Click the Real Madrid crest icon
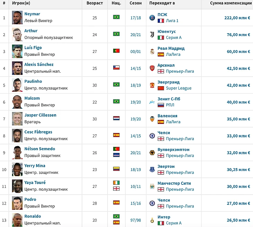This screenshot has width=253, height=227. coord(152,52)
